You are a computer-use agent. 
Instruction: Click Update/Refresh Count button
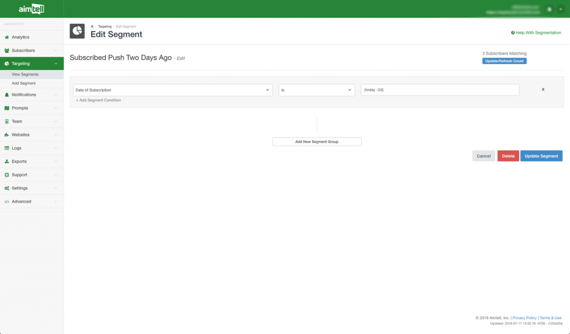click(504, 61)
